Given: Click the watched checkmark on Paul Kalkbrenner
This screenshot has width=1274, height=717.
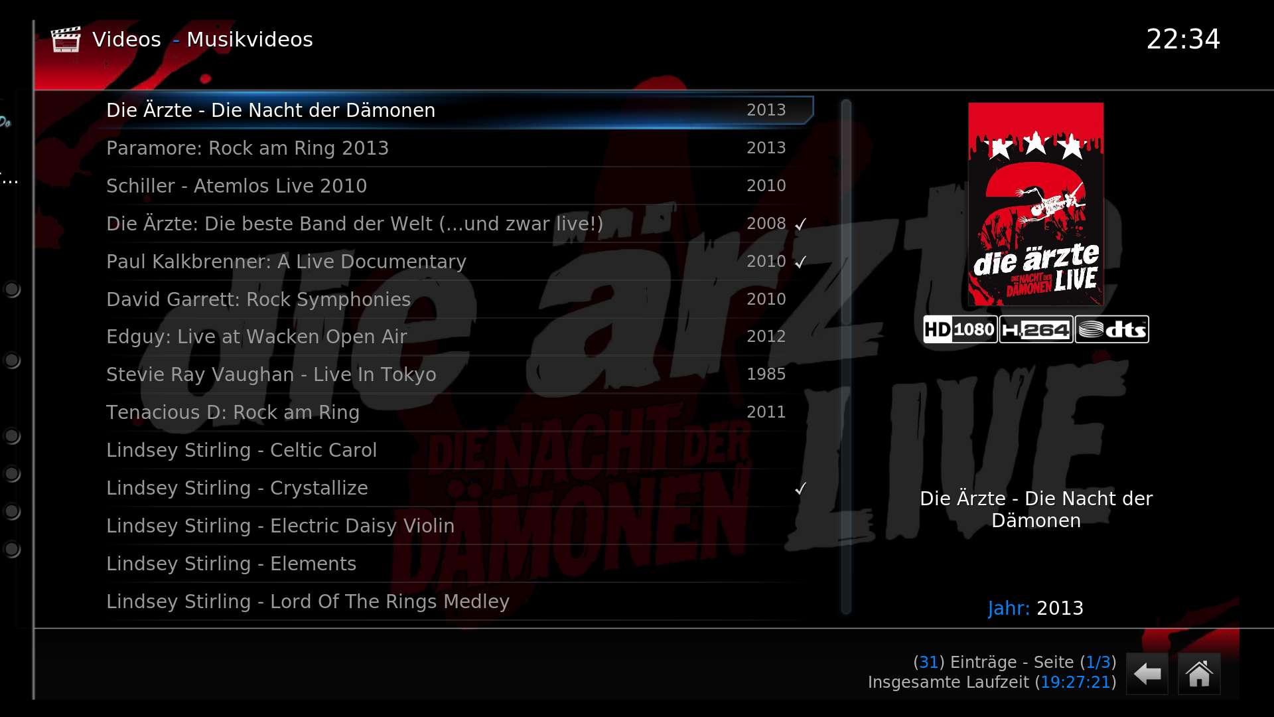Looking at the screenshot, I should (801, 262).
